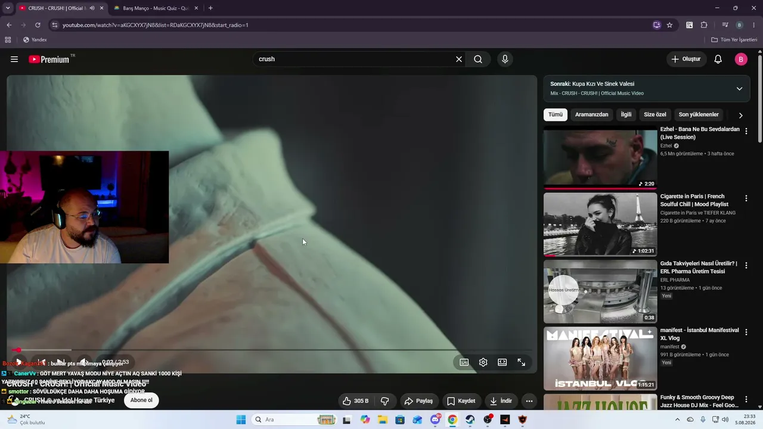The image size is (763, 429).
Task: Download the video with İndir
Action: [x=501, y=401]
